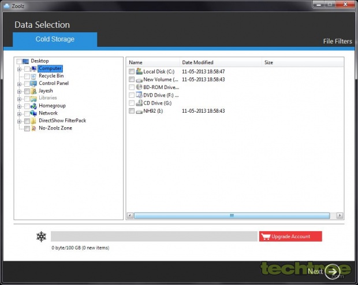Sort by the Date Modified column header
The height and width of the screenshot is (285, 358).
coord(221,62)
